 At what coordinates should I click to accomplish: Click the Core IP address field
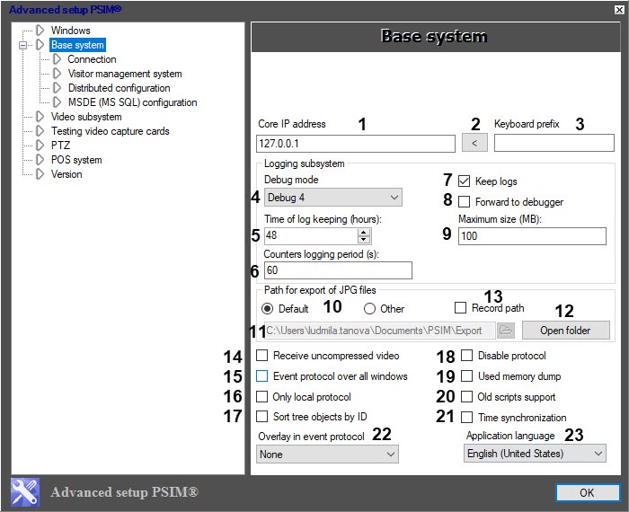(356, 144)
